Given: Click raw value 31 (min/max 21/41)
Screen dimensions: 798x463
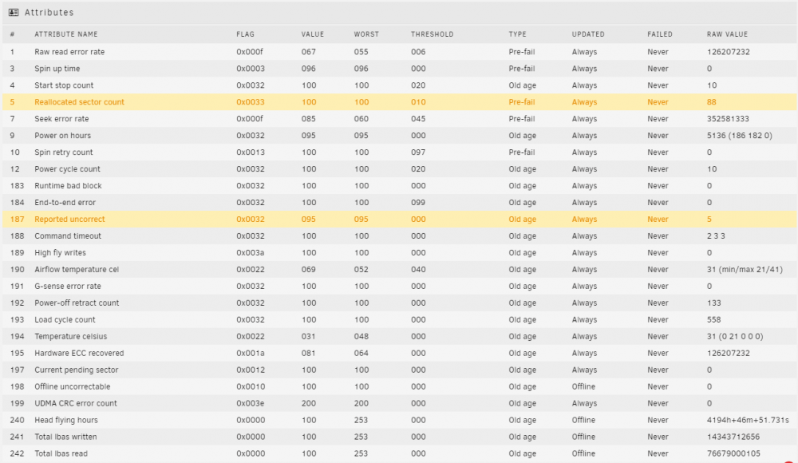Looking at the screenshot, I should coord(745,270).
